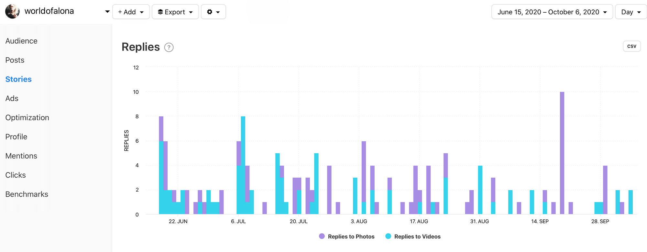Open the Benchmarks page link

pyautogui.click(x=27, y=194)
